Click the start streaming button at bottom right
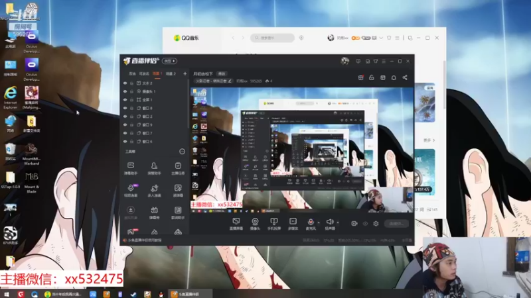The width and height of the screenshot is (531, 298). (x=396, y=223)
